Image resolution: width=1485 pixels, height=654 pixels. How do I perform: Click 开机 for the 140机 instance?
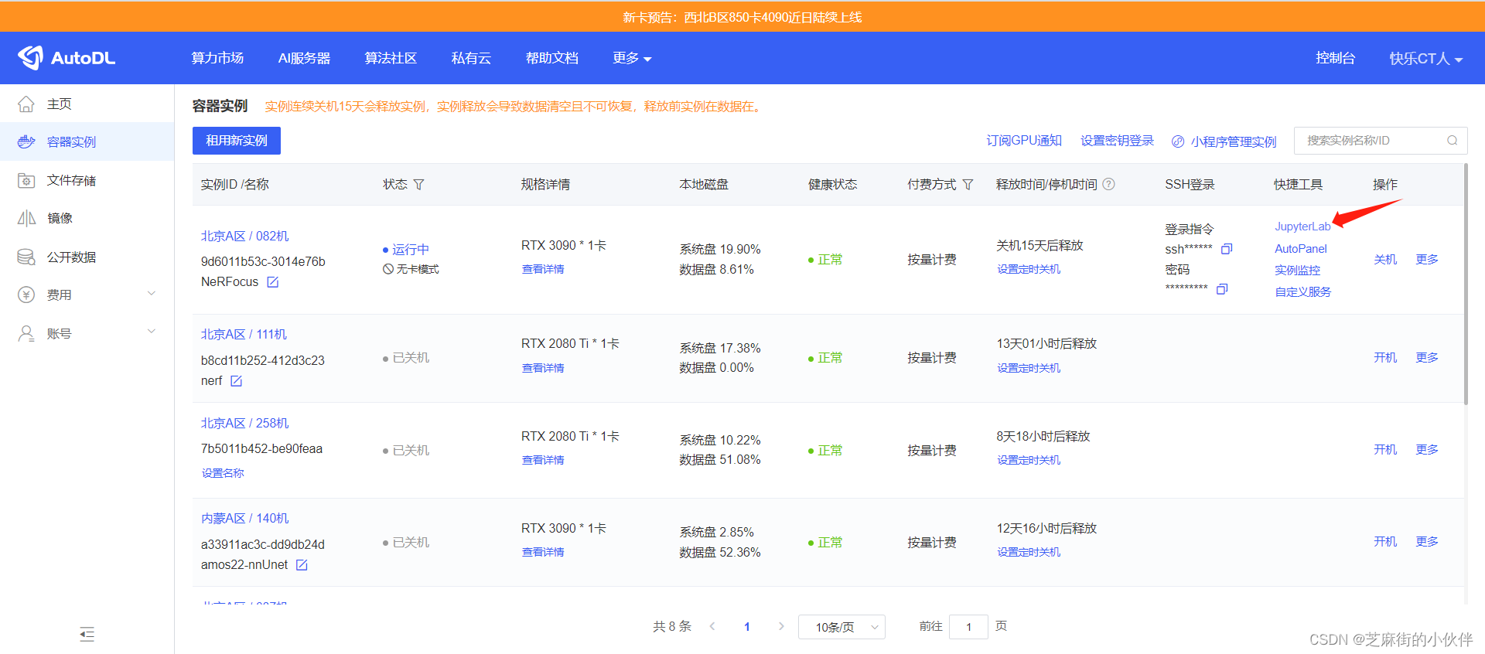(x=1385, y=541)
